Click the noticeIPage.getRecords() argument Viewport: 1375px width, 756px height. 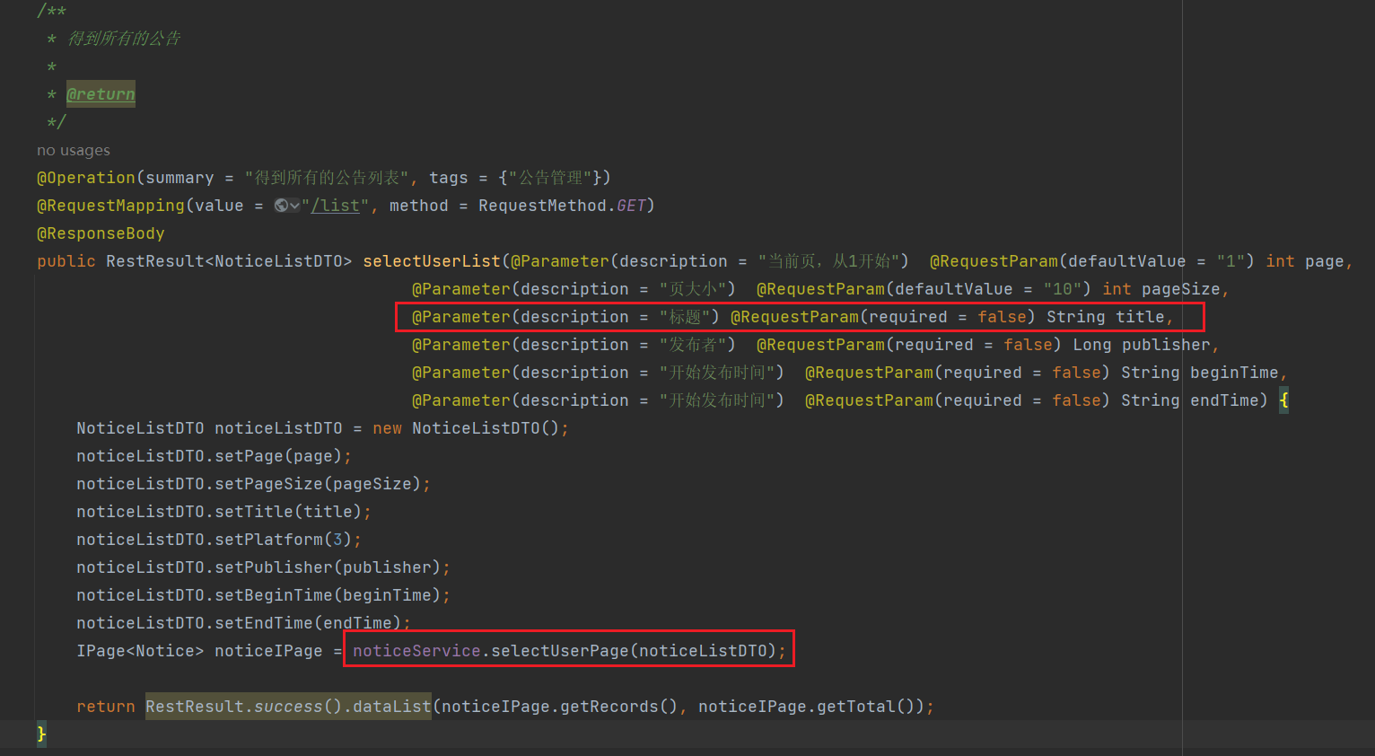[x=559, y=707]
